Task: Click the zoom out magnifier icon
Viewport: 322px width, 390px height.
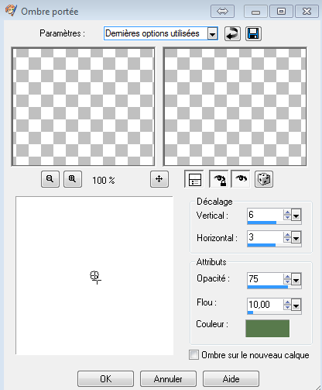Action: pyautogui.click(x=50, y=179)
